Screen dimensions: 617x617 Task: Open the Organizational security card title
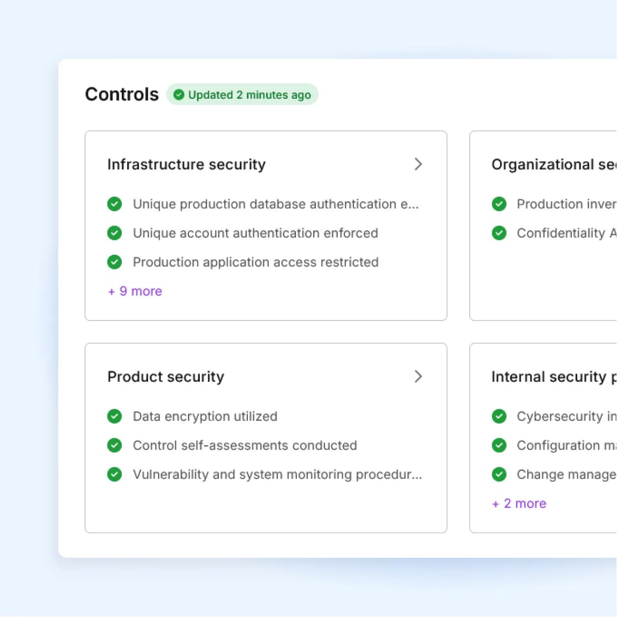tap(554, 164)
